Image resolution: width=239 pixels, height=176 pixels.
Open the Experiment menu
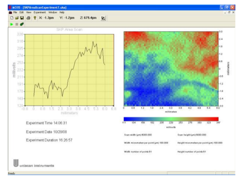click(40, 12)
